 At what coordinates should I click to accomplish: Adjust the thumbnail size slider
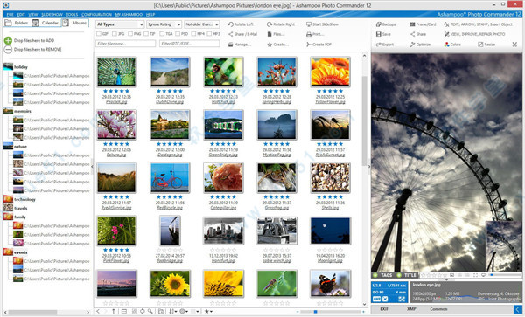315,312
